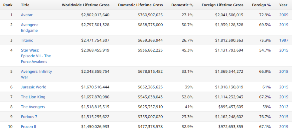Viewport: 292px width, 130px height.
Task: Select worldwide gross $2,802,013,640
Action: click(95, 15)
